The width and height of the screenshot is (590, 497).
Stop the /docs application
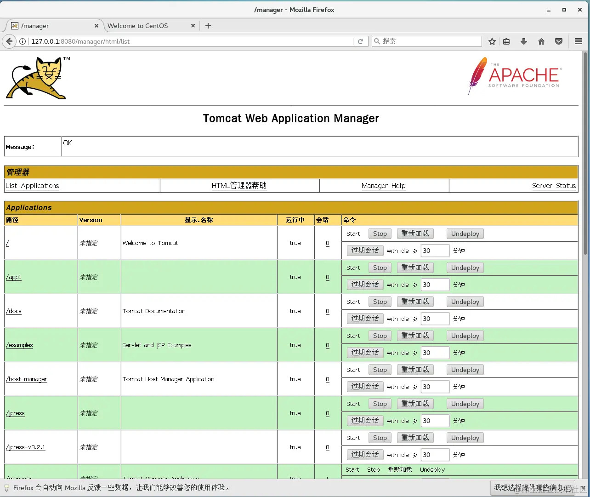tap(380, 302)
